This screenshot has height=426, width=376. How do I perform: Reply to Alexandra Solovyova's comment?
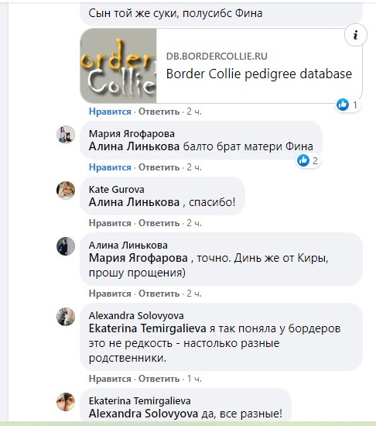pos(159,379)
